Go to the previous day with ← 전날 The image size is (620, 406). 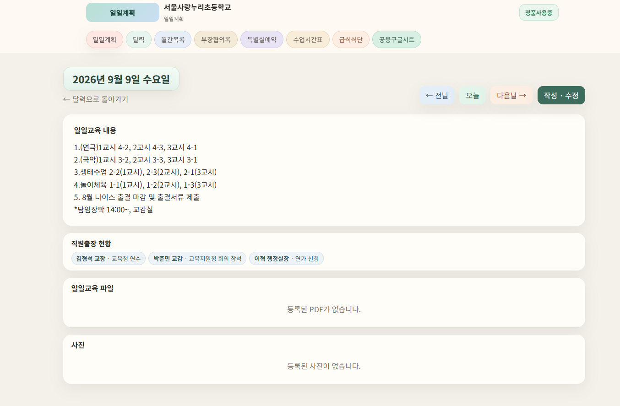coord(437,95)
